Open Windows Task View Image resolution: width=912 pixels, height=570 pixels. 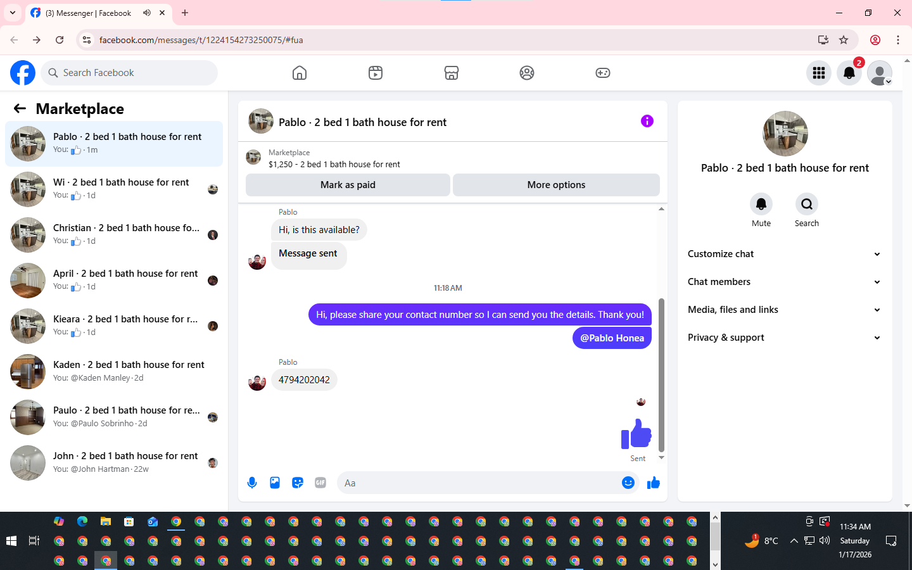tap(34, 541)
